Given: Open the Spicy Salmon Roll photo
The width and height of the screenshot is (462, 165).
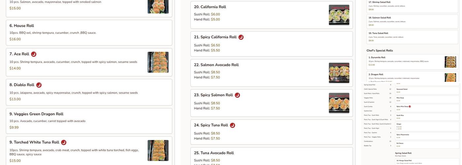Looking at the screenshot, I should 339,103.
